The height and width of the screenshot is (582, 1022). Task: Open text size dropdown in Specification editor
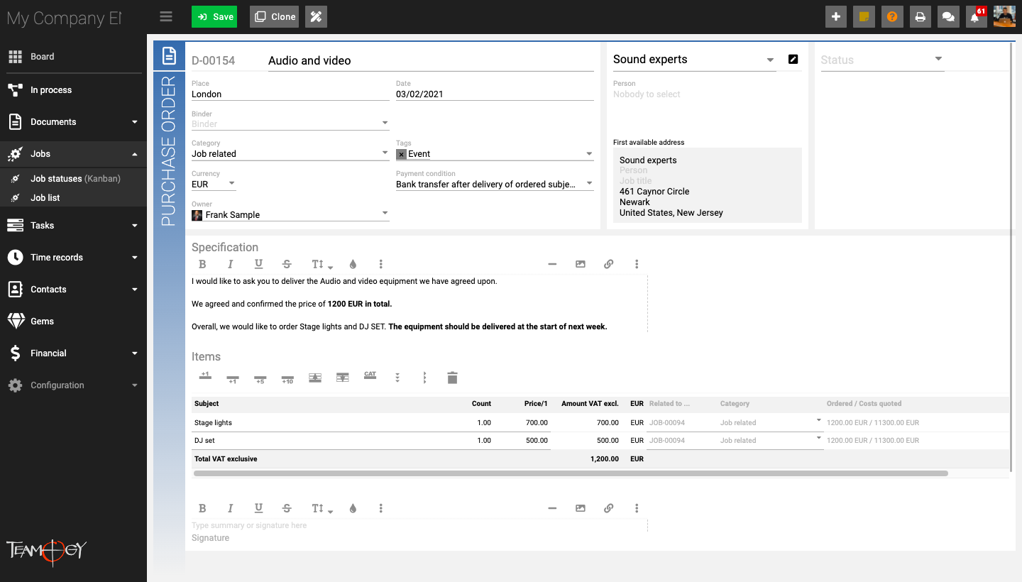point(322,264)
